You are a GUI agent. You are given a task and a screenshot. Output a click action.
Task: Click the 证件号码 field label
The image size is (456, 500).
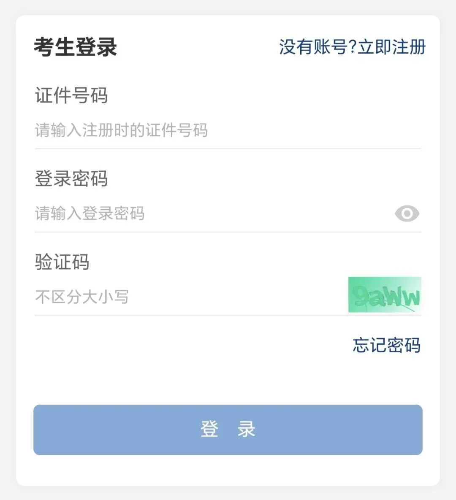71,95
